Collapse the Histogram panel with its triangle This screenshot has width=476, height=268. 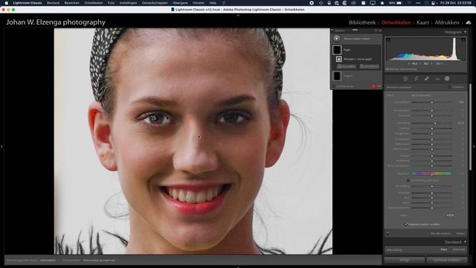(x=465, y=32)
